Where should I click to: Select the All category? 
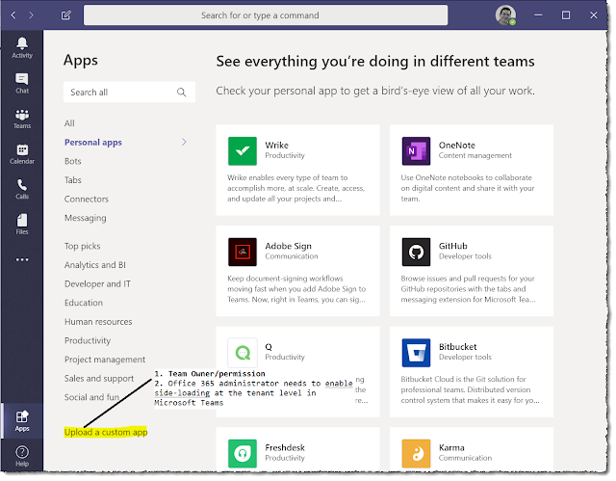click(69, 123)
